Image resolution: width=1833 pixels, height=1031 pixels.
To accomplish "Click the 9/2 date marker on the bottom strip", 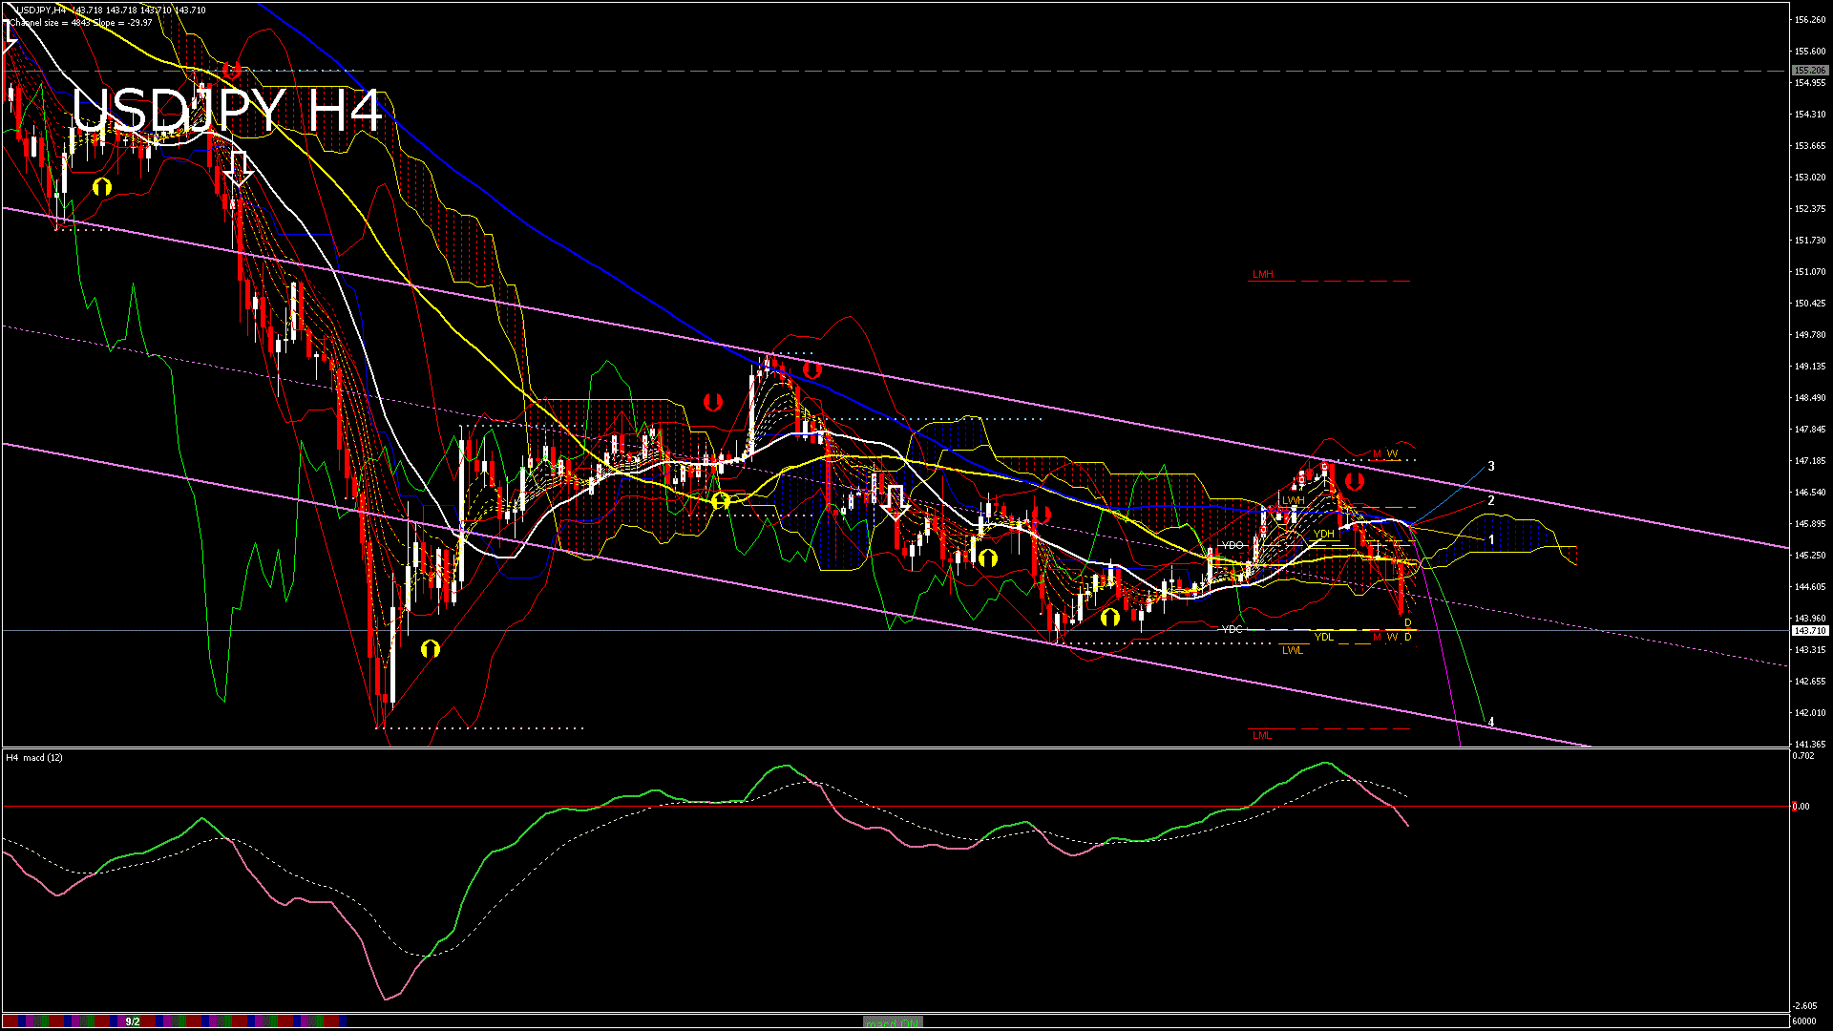I will click(x=133, y=1021).
